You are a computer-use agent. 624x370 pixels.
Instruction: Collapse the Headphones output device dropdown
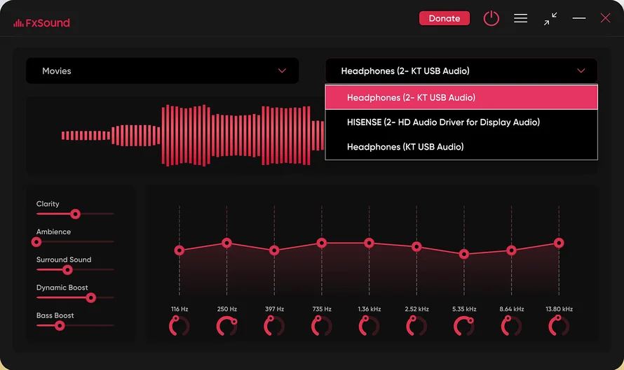(461, 71)
